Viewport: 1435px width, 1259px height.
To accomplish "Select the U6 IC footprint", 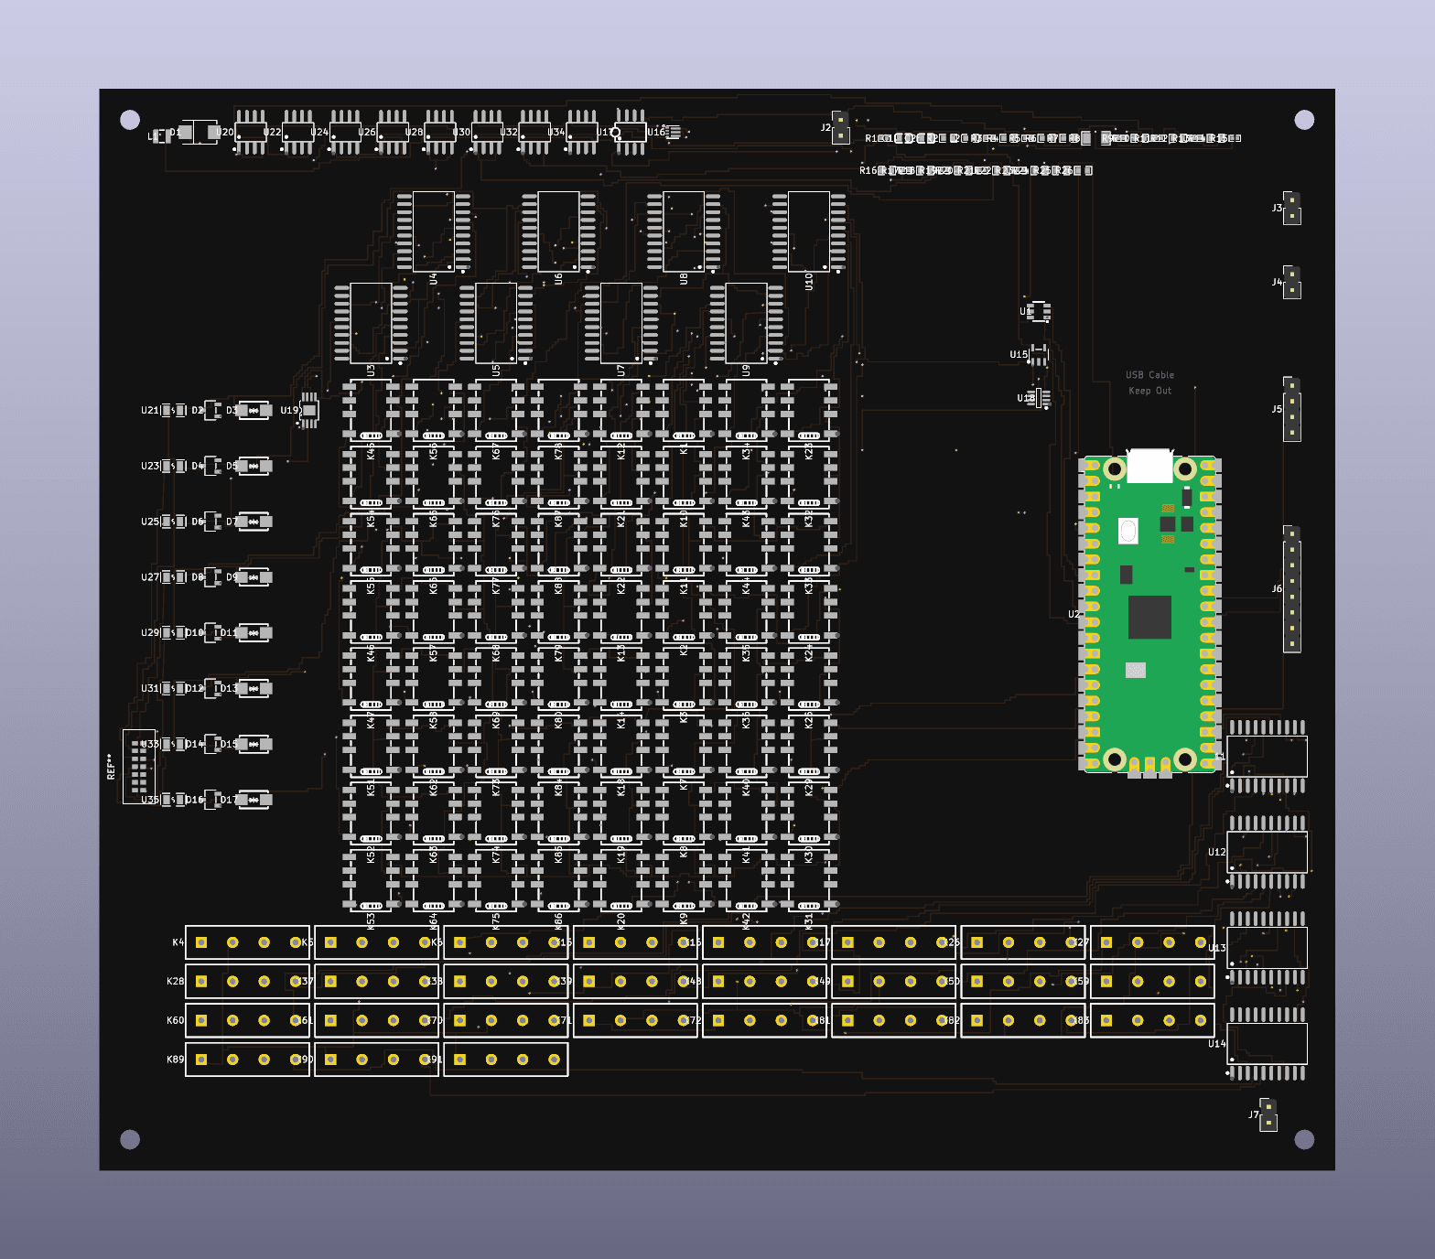I will 558,231.
